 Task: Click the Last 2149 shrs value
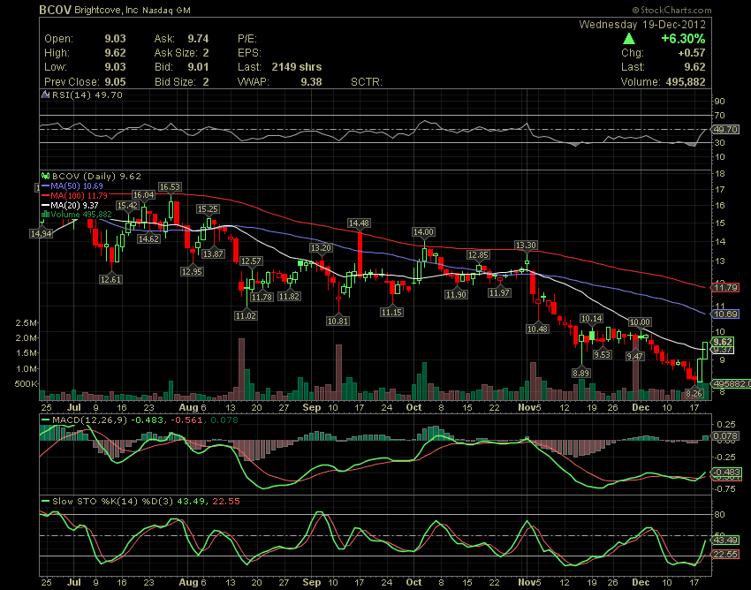(x=297, y=67)
